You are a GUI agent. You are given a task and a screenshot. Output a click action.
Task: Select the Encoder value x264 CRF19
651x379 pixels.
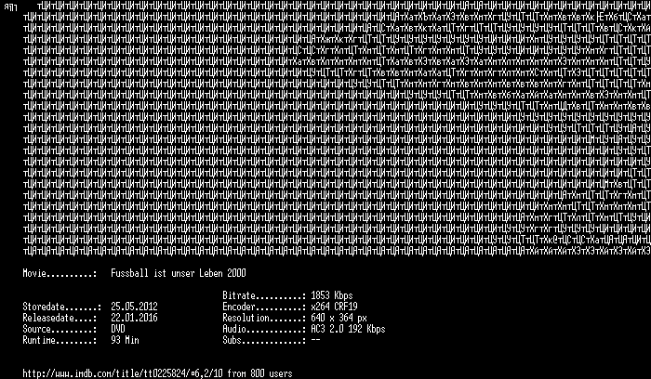pos(334,307)
